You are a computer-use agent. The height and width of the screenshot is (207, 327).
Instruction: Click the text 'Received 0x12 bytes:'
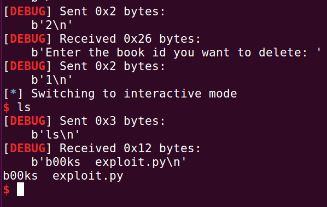click(130, 148)
